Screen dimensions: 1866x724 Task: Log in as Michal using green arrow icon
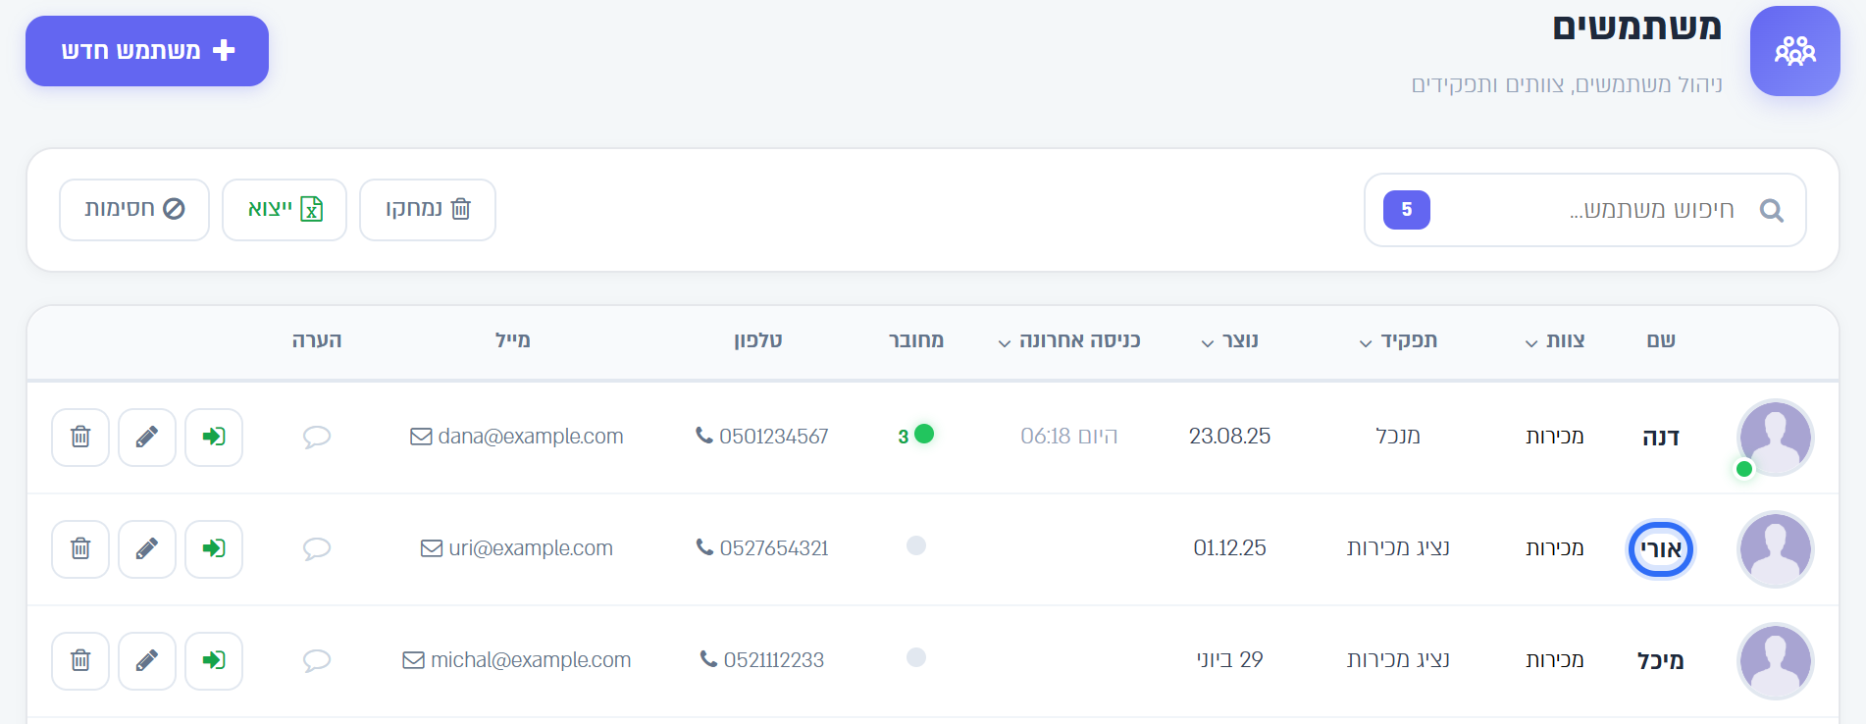214,660
